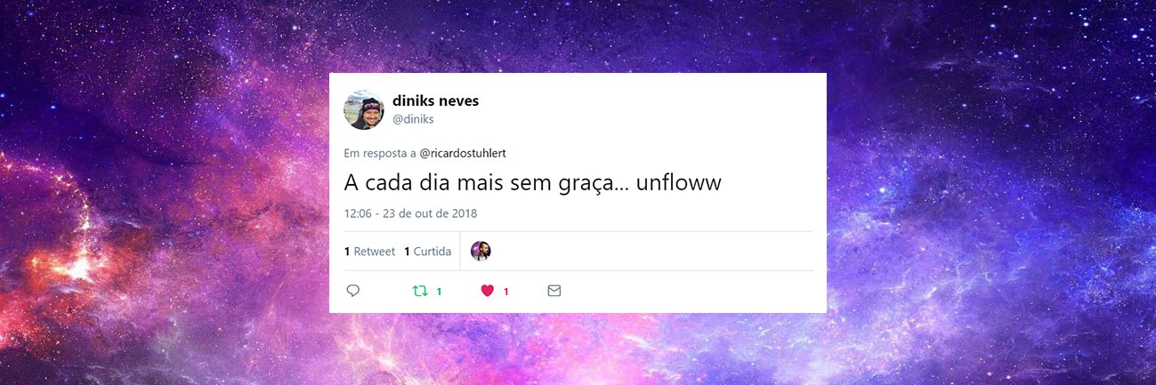The width and height of the screenshot is (1156, 385).
Task: Visit the @ricardostuhlert mention link
Action: pos(463,153)
